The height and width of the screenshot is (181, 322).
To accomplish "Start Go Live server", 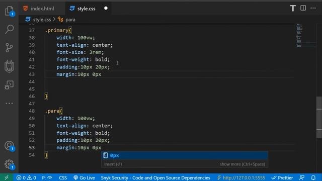I will 84,177.
